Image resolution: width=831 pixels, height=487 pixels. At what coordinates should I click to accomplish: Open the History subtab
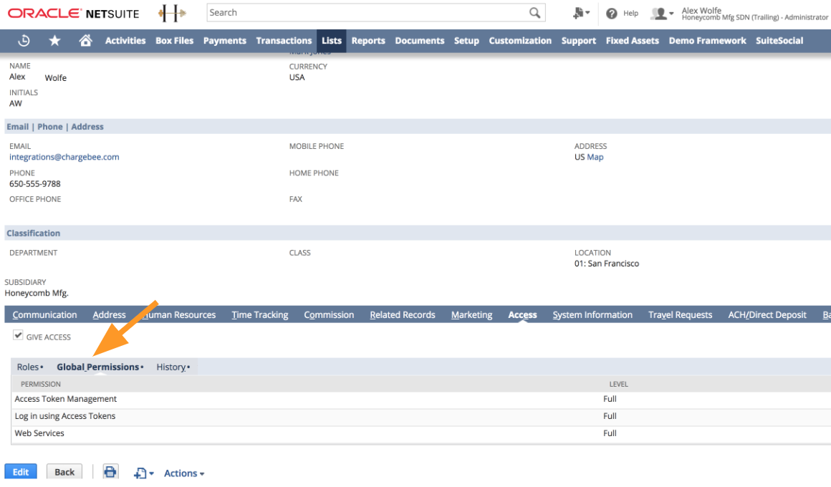(x=171, y=367)
